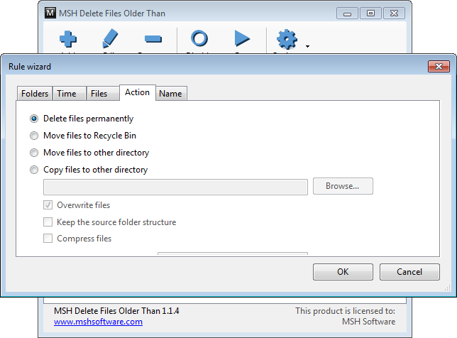The height and width of the screenshot is (338, 457).
Task: Close the Rule wizard dialog
Action: coord(439,67)
